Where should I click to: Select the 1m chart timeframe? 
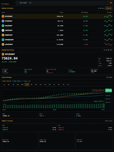point(4,84)
